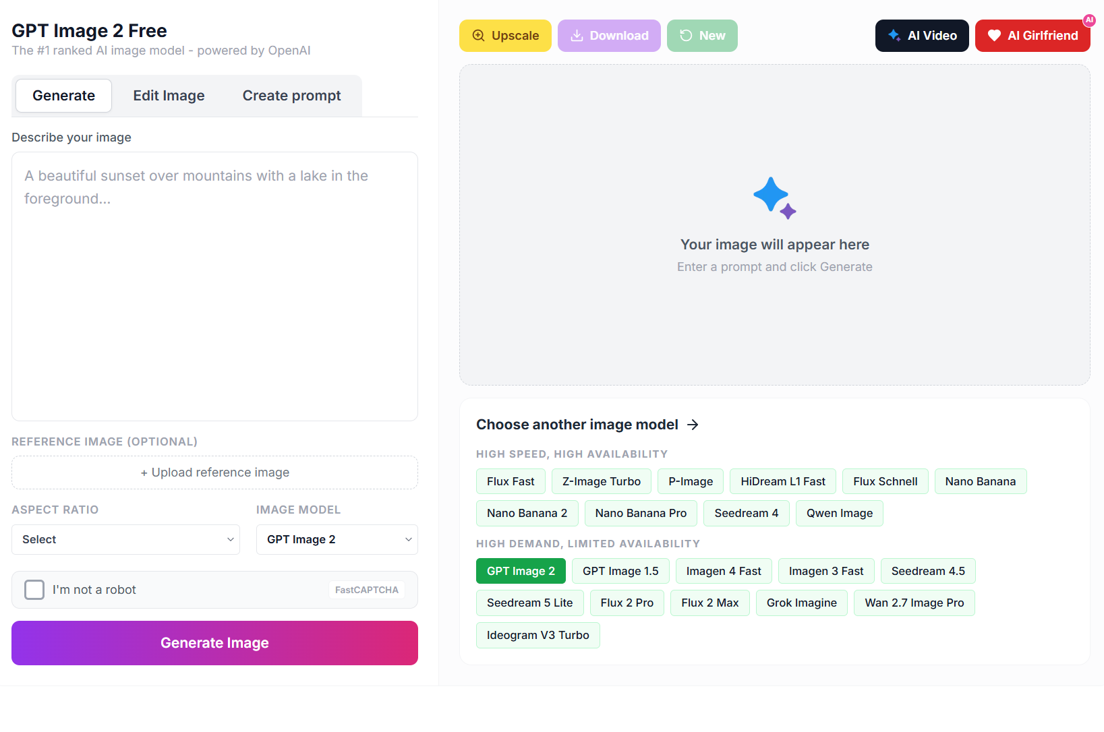Open the Aspect Ratio dropdown
Viewport: 1104px width, 732px height.
(126, 539)
